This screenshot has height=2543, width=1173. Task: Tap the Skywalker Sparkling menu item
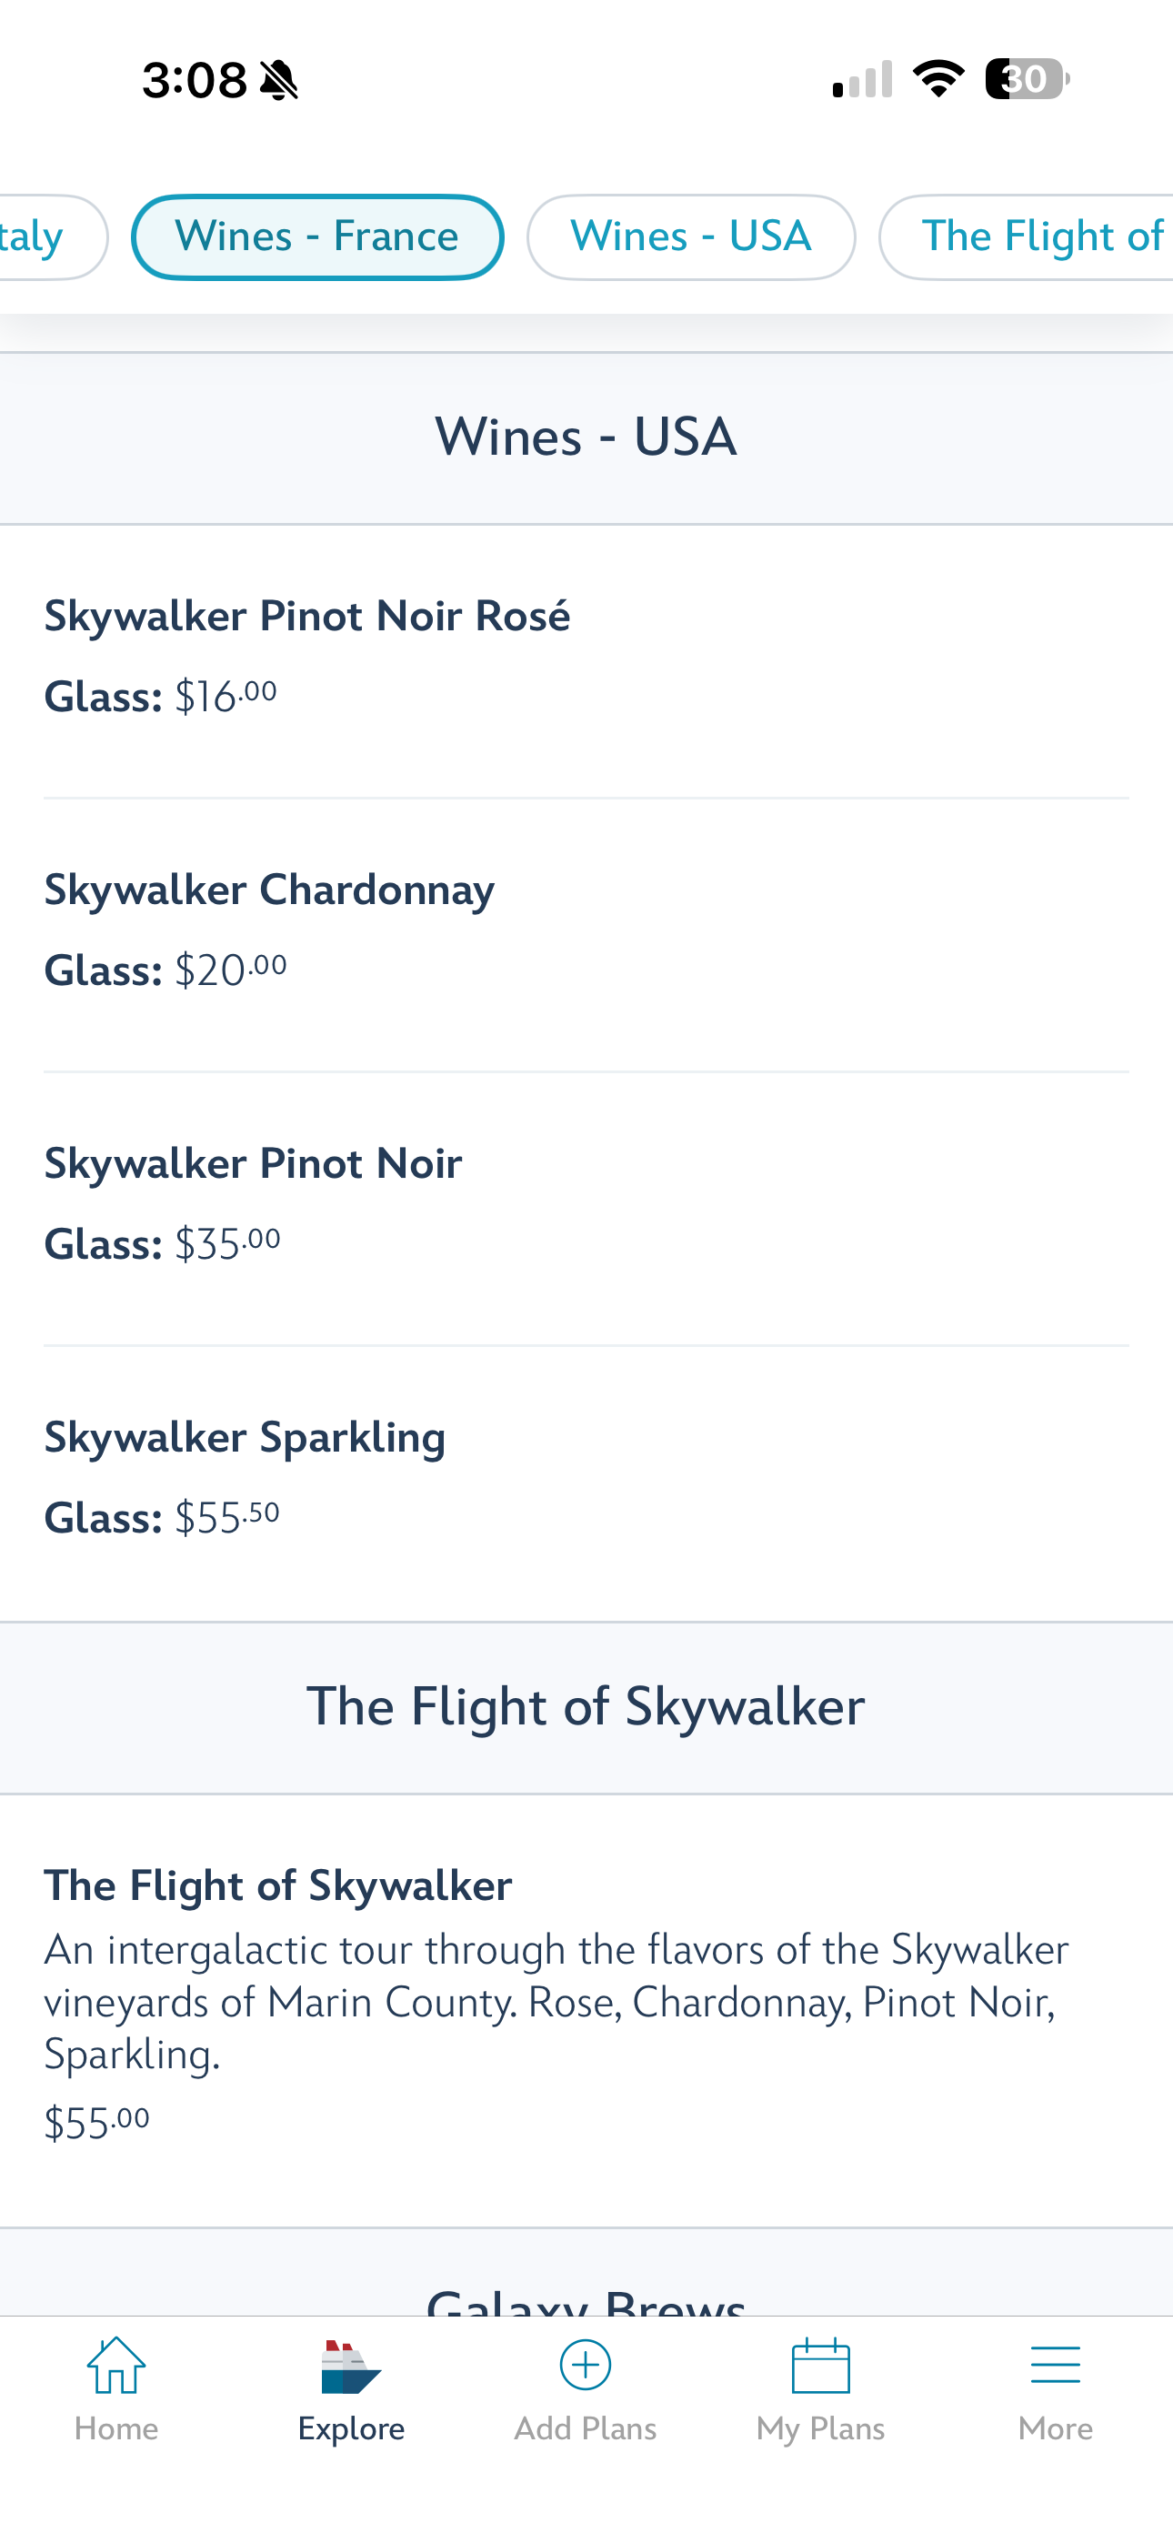click(245, 1437)
